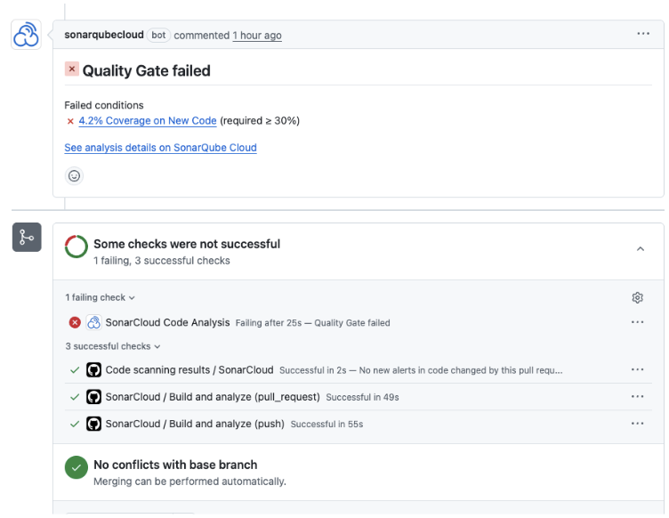Open 'See analysis details on SonarQube Cloud'
This screenshot has width=669, height=518.
(x=160, y=148)
